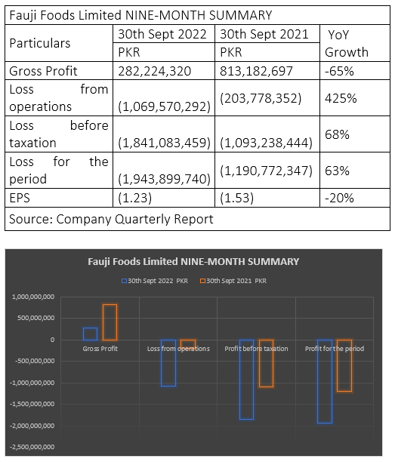Select the orange Profit for the period bar
Screen dimensions: 395x462
point(344,365)
